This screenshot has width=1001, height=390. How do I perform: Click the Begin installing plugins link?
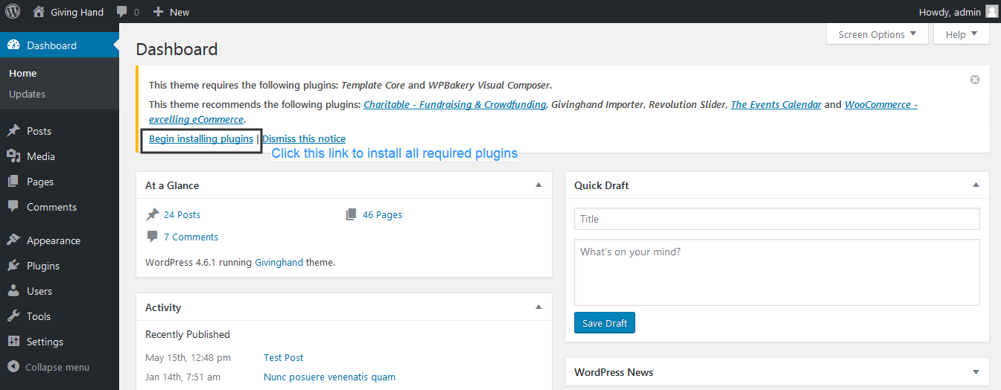point(201,138)
